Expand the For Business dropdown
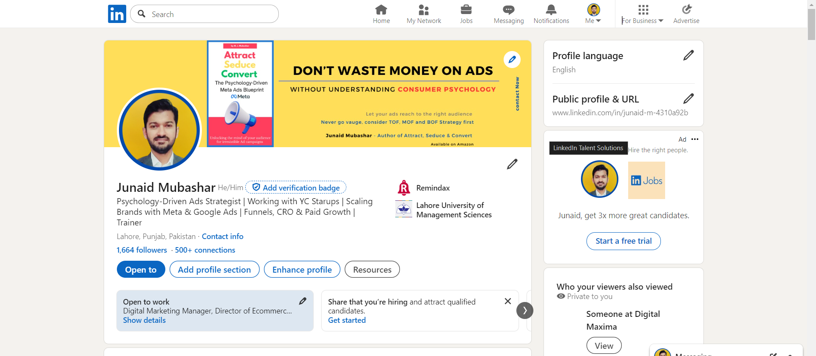The width and height of the screenshot is (816, 356). (643, 14)
